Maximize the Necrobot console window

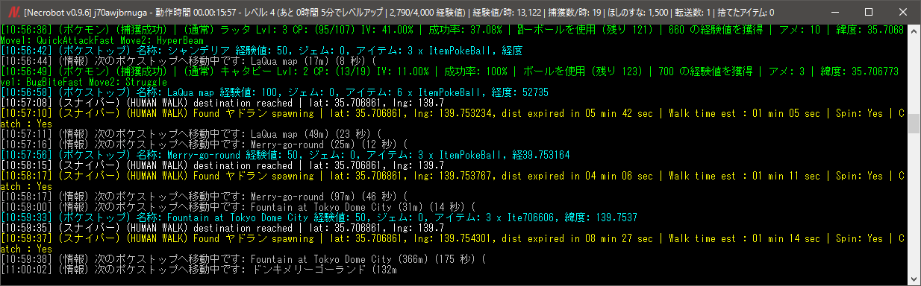(868, 12)
